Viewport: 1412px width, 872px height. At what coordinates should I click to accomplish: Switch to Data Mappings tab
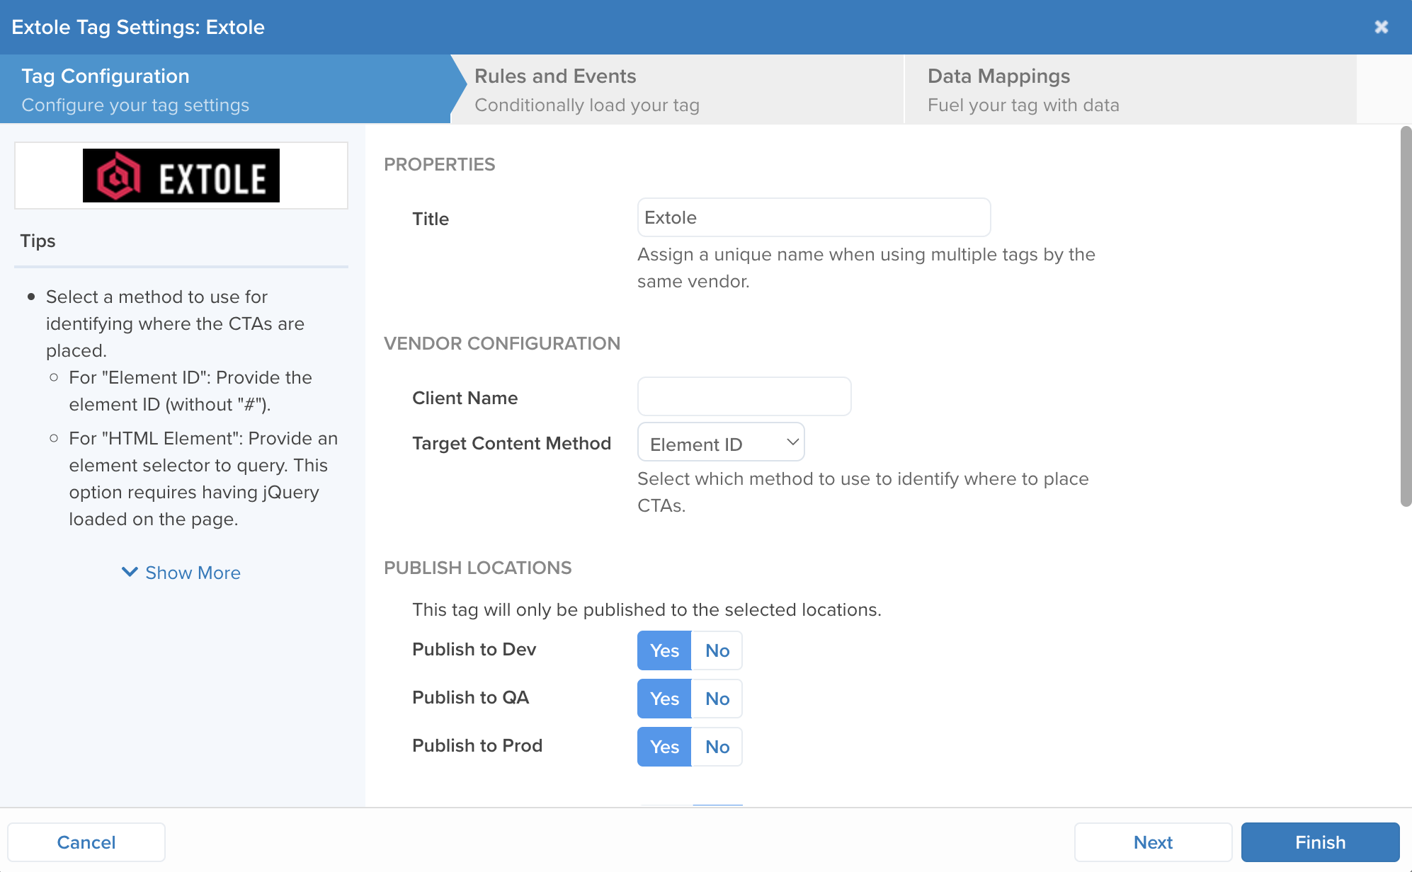[1131, 89]
